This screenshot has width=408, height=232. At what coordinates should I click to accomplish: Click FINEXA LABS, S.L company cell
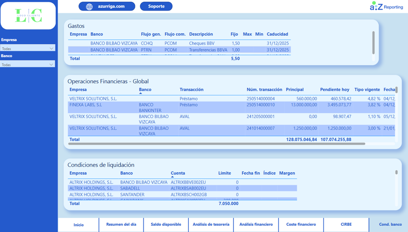(86, 105)
